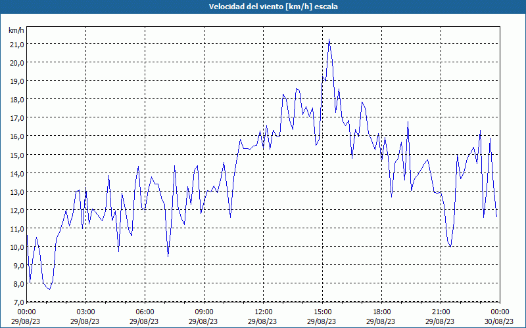Viewport: 526px width, 328px height.
Task: Select the 19,0 y-axis label
Action: [x=17, y=81]
